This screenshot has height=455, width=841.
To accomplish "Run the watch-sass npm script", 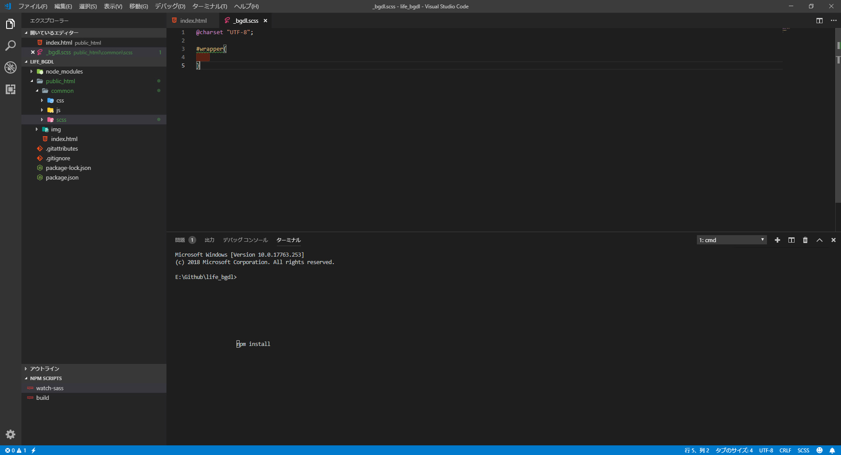I will pos(50,388).
